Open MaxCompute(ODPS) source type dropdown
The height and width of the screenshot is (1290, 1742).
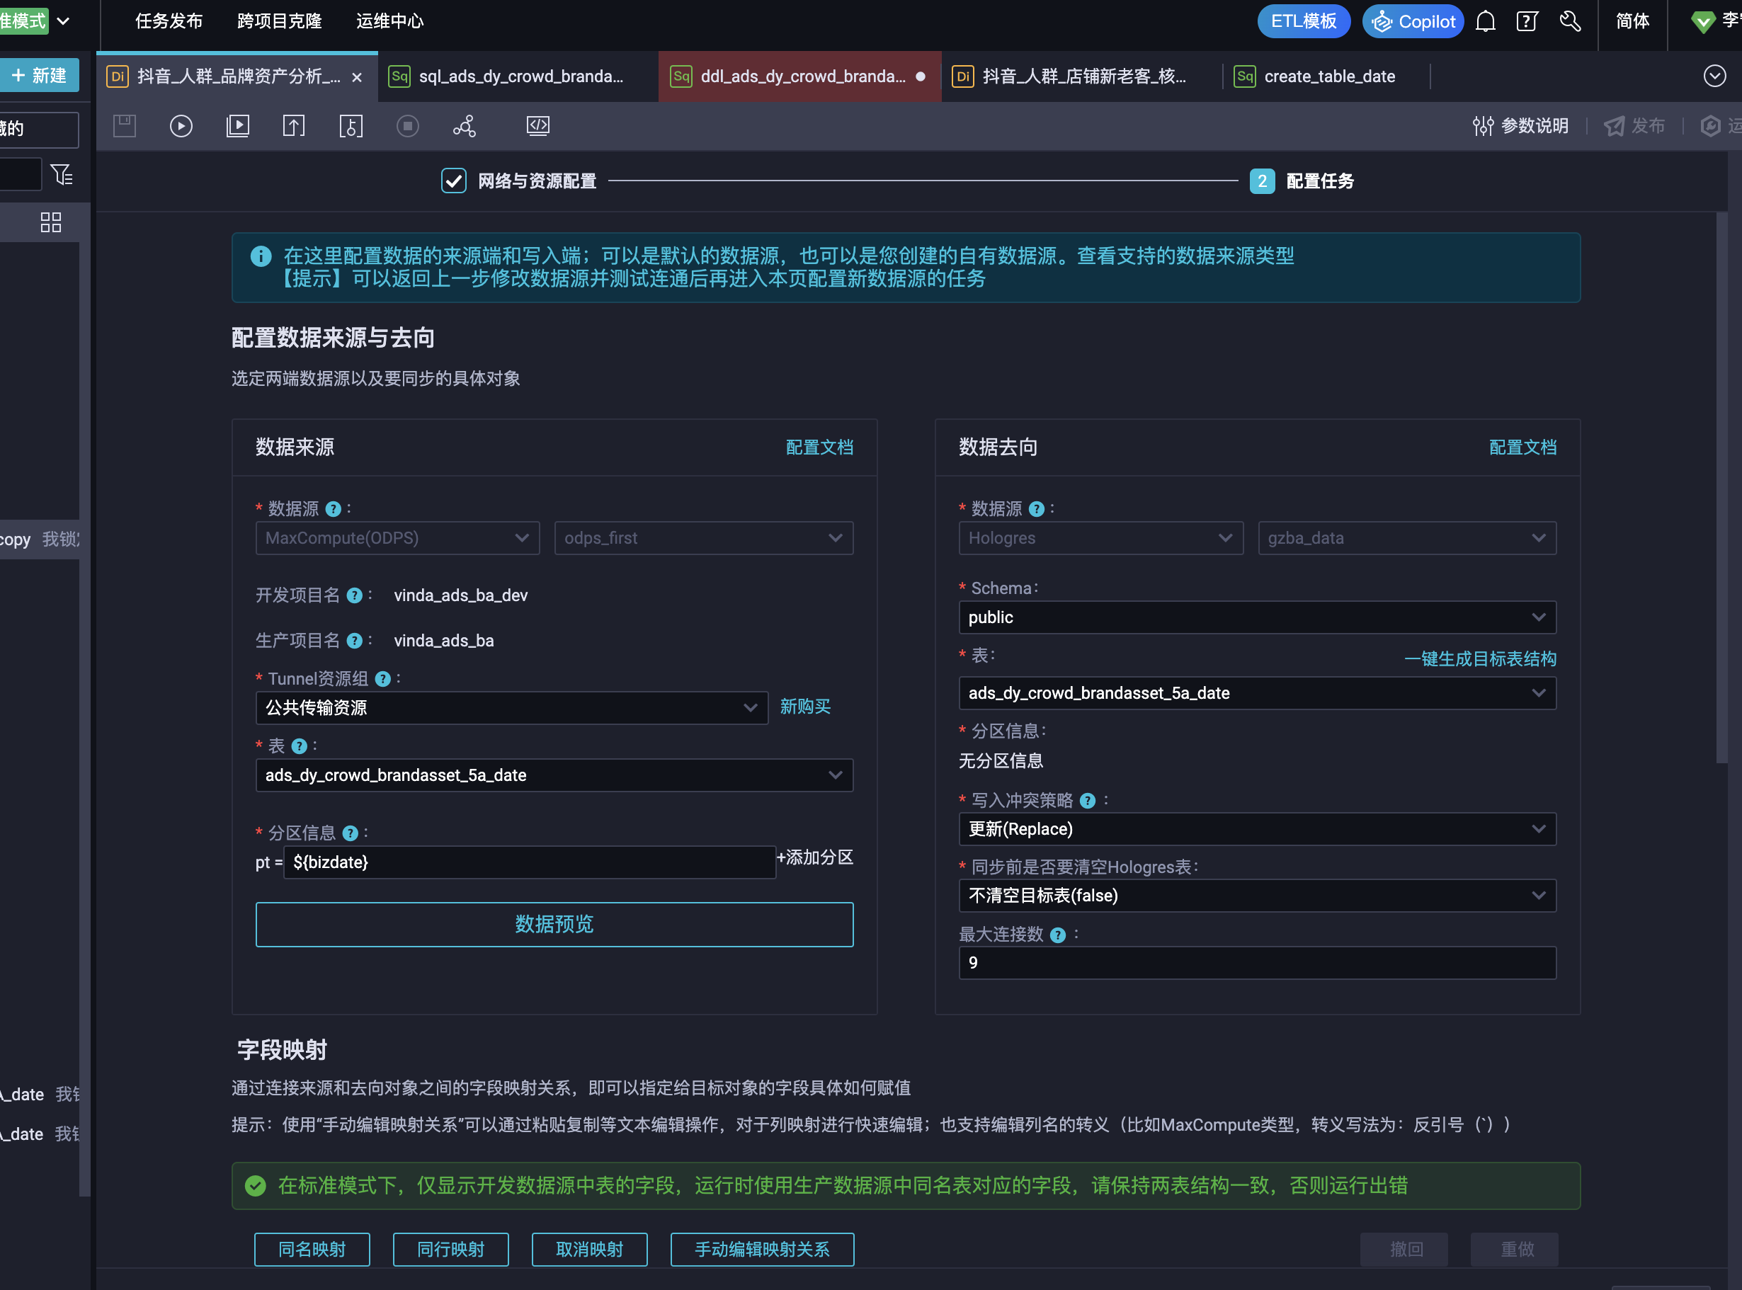click(x=397, y=538)
